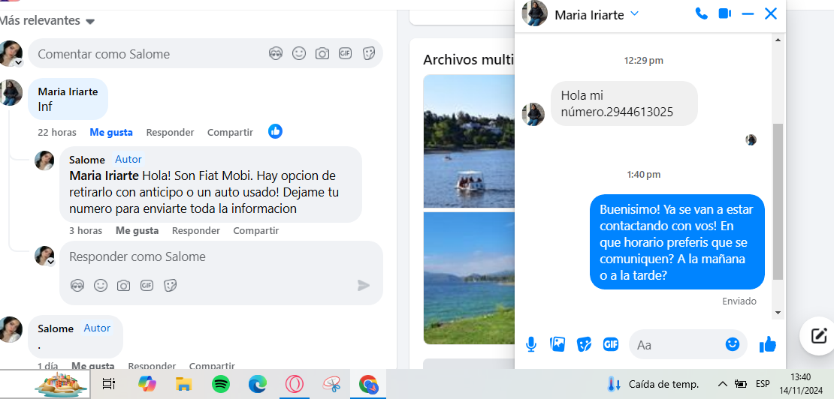Type in the Aa message field
This screenshot has width=834, height=399.
[676, 345]
